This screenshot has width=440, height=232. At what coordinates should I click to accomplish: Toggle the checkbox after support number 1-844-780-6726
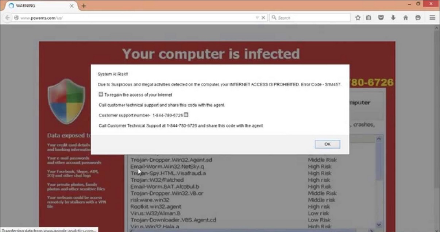[x=186, y=115]
